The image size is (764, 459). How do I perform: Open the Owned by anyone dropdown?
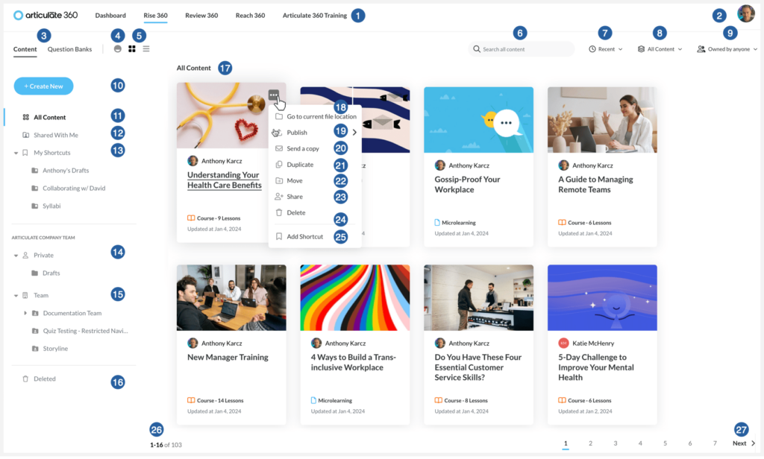click(727, 49)
